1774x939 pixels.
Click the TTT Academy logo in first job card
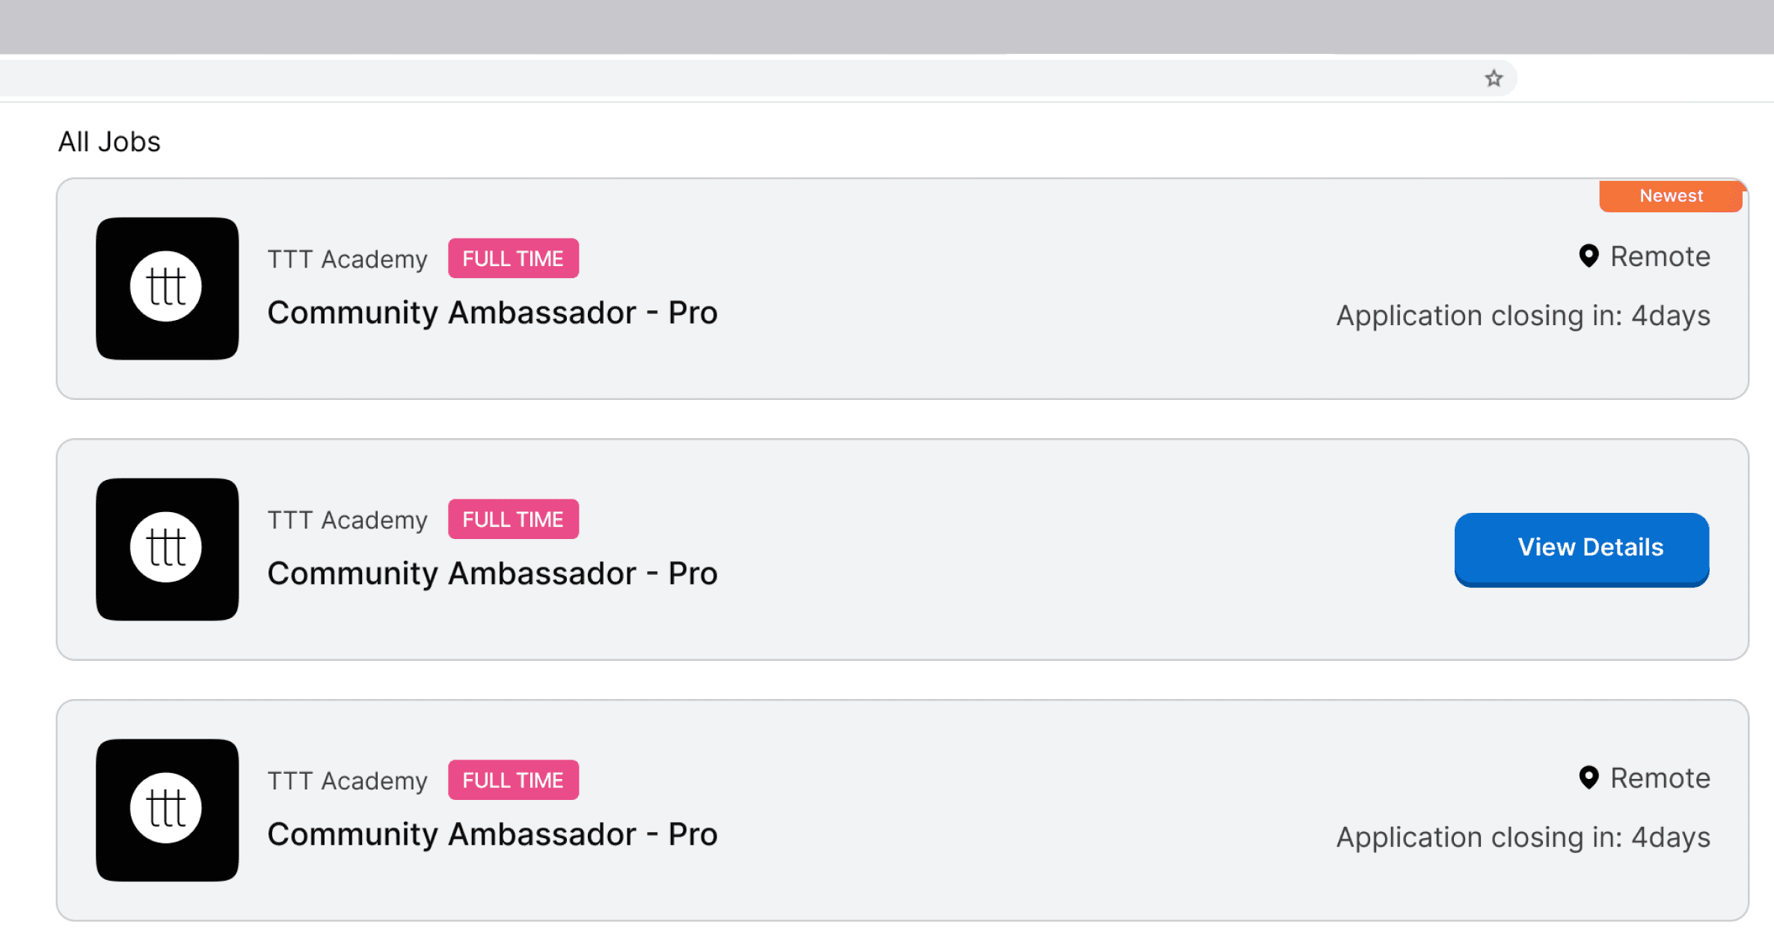[168, 289]
